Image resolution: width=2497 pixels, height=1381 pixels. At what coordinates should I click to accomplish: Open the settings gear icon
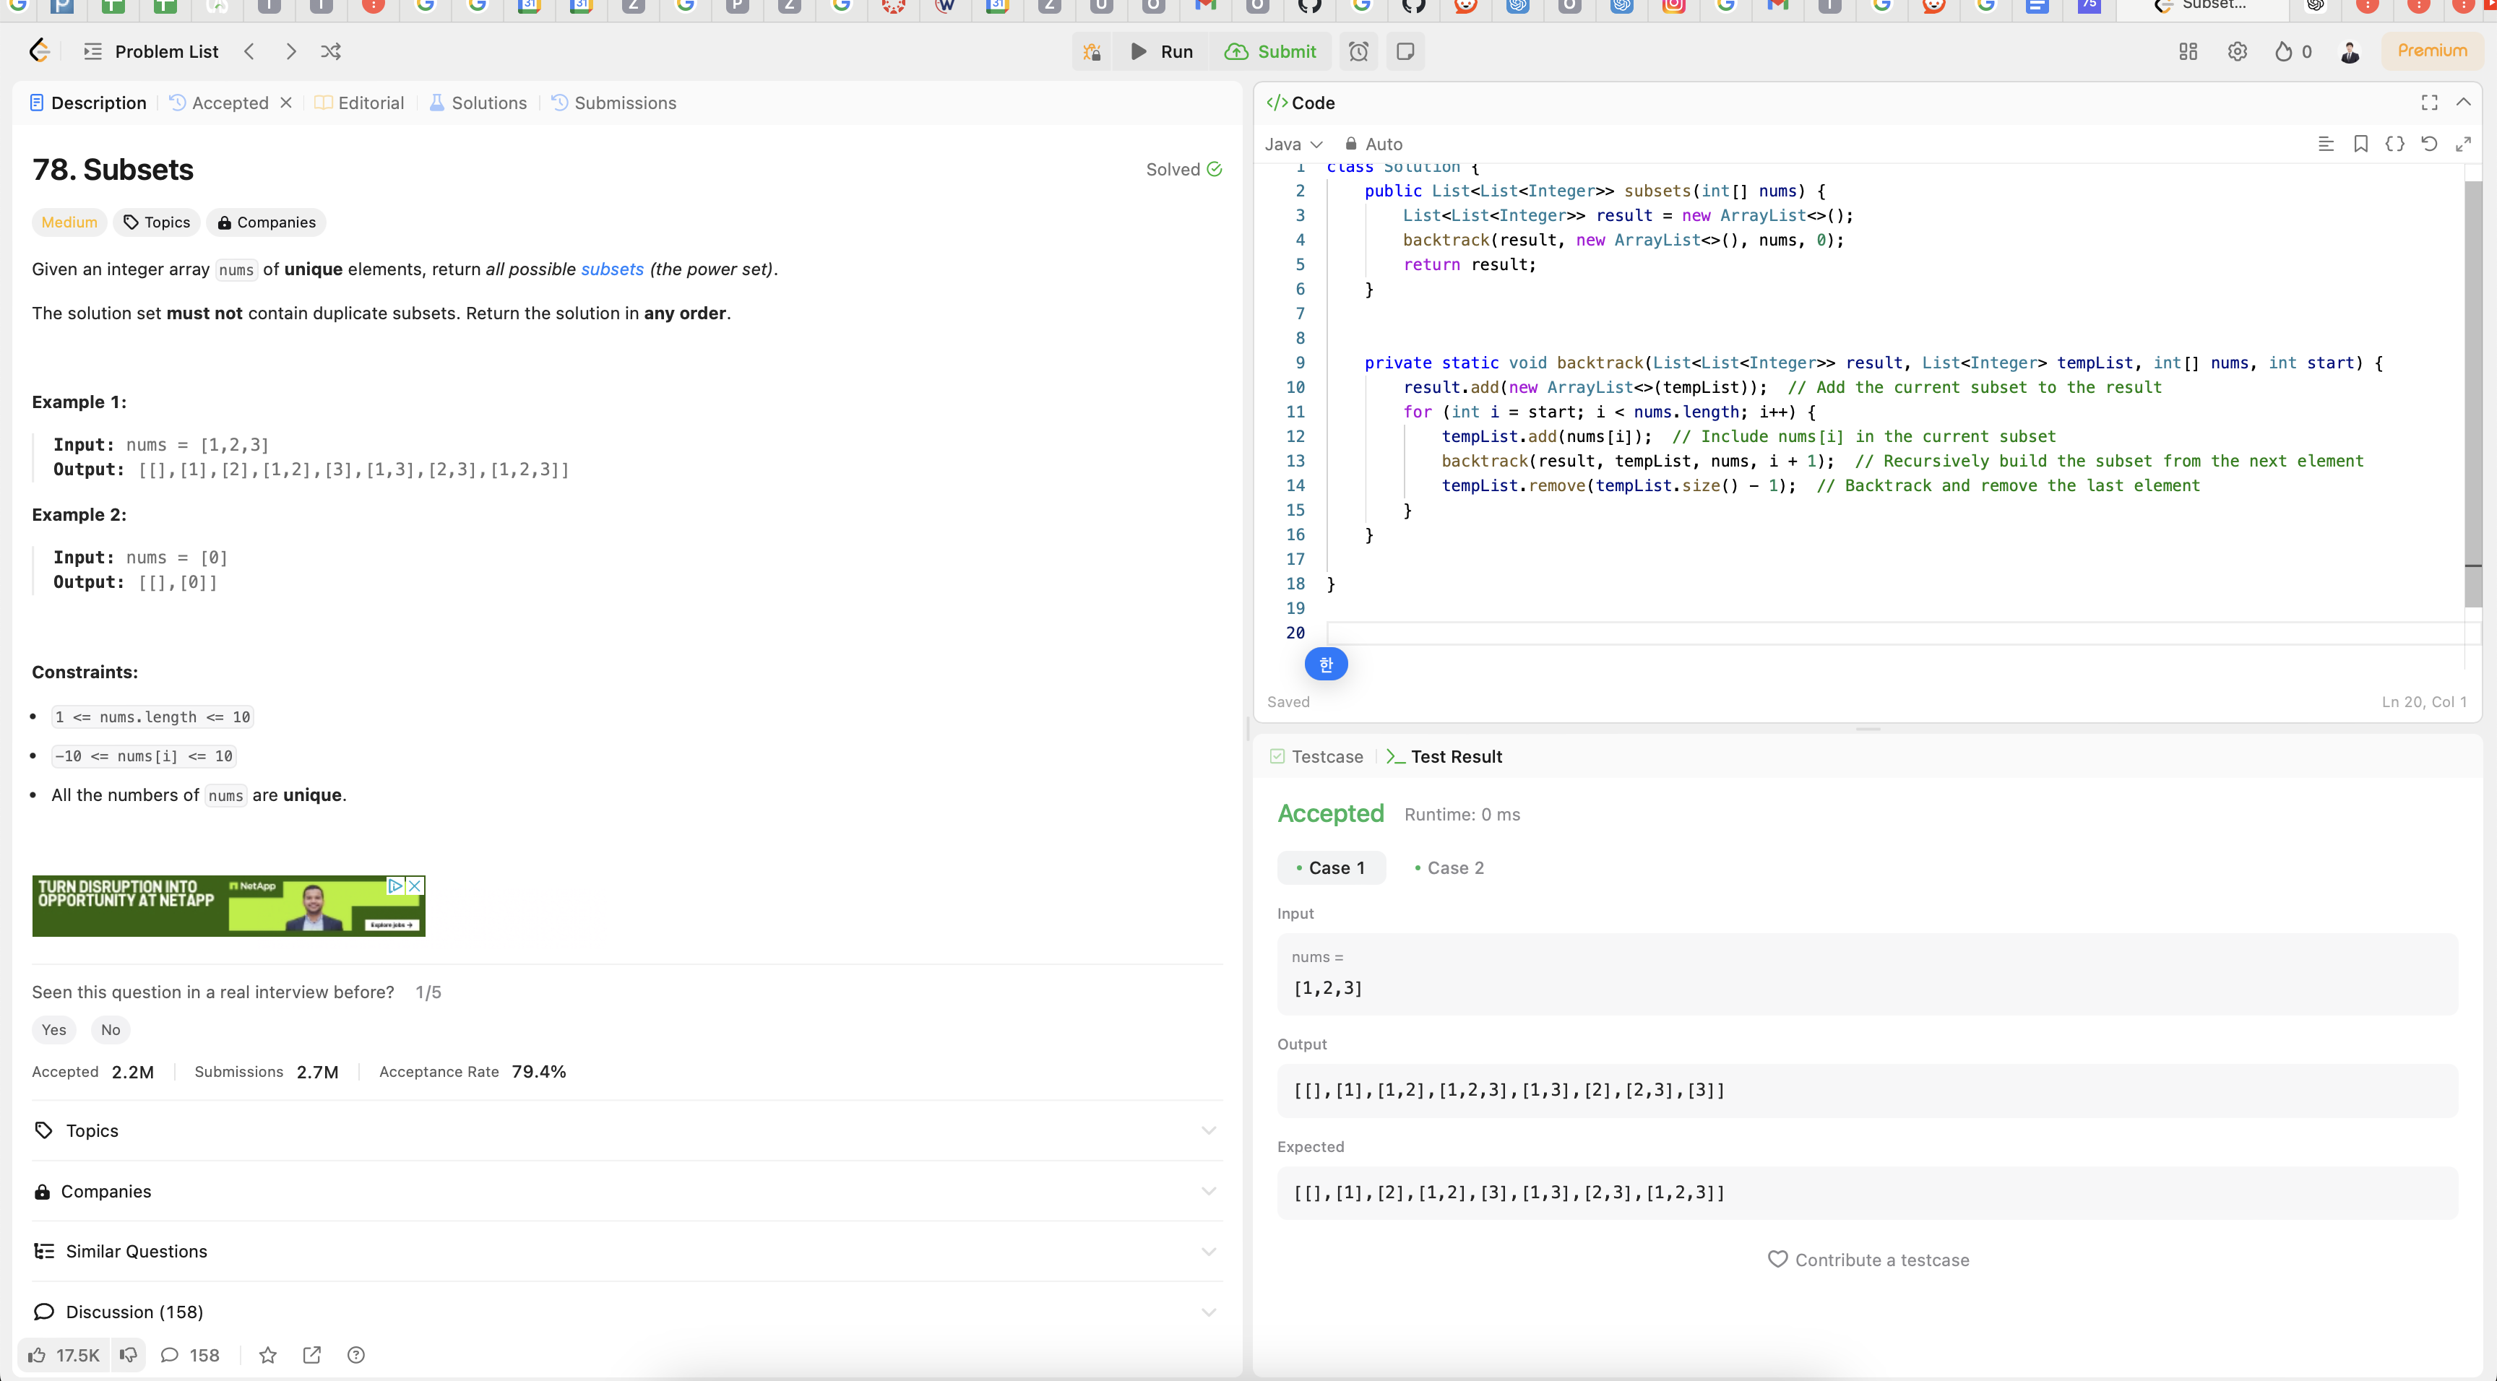coord(2237,51)
